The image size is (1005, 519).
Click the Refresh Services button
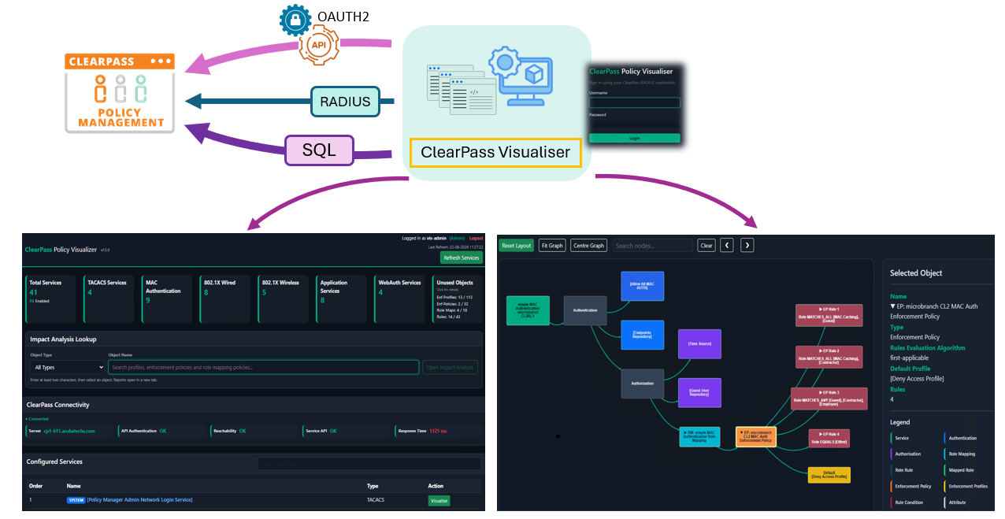click(x=461, y=258)
